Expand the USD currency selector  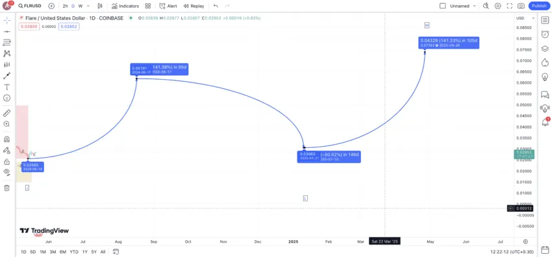pos(525,18)
